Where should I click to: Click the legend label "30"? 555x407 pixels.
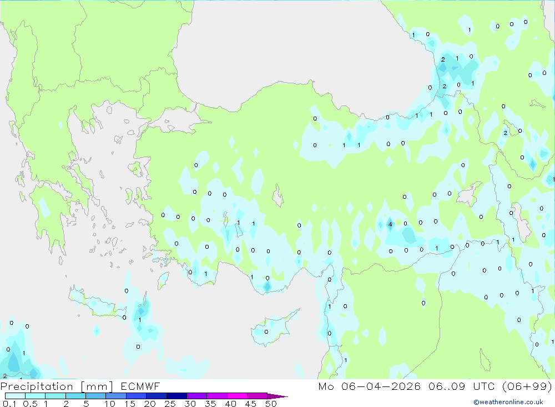pyautogui.click(x=190, y=404)
